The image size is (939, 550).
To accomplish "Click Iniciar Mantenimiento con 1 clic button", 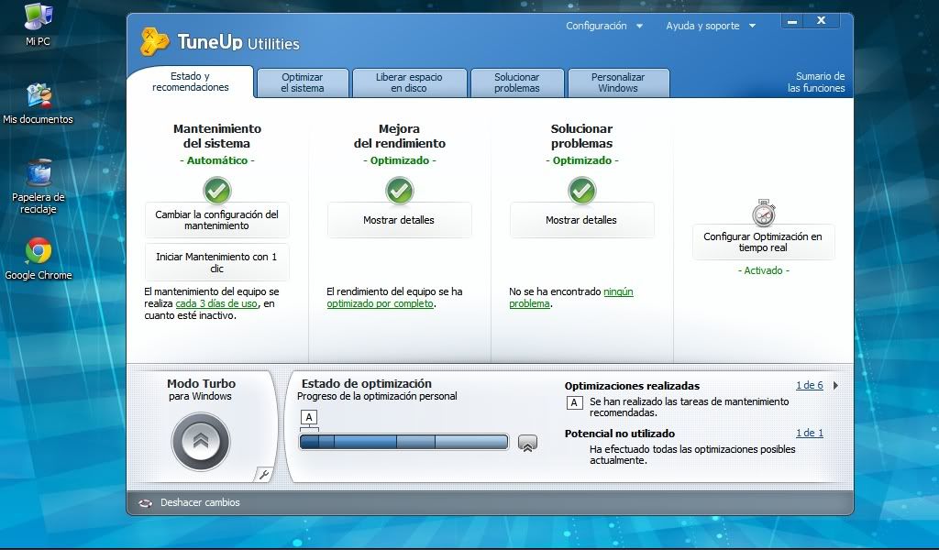I will coord(216,263).
